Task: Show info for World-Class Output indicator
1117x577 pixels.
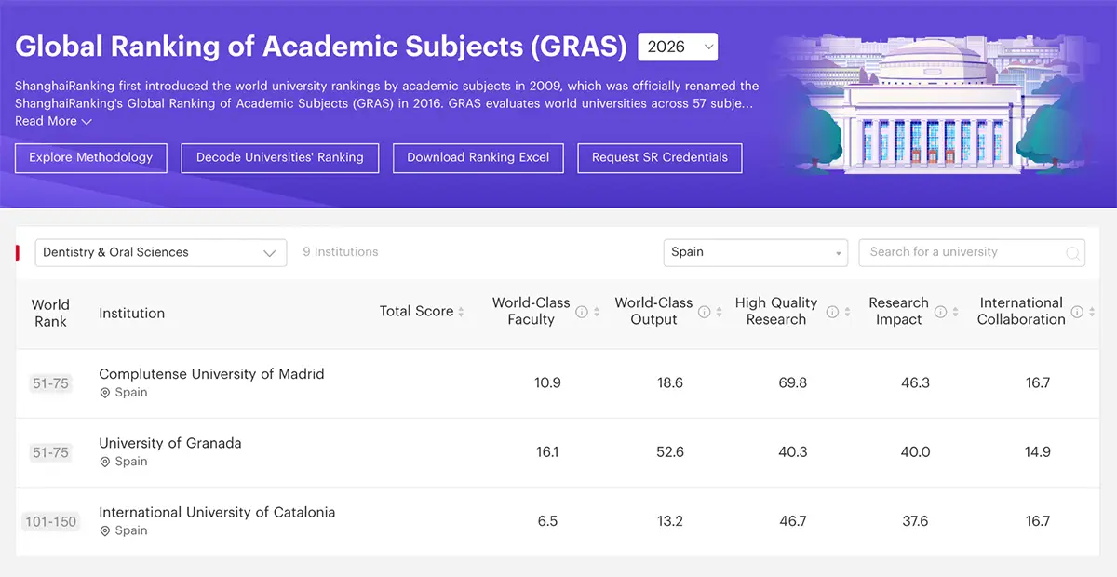Action: click(705, 312)
